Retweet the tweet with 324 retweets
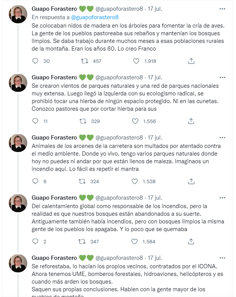This screenshot has width=236, height=297. 82,181
